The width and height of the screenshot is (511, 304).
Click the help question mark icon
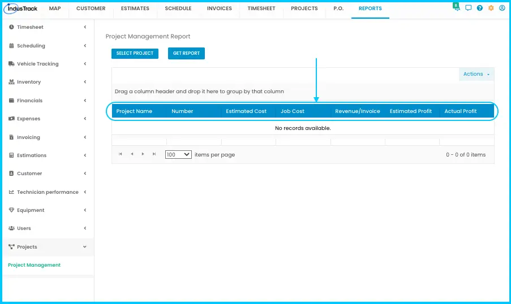(x=480, y=8)
